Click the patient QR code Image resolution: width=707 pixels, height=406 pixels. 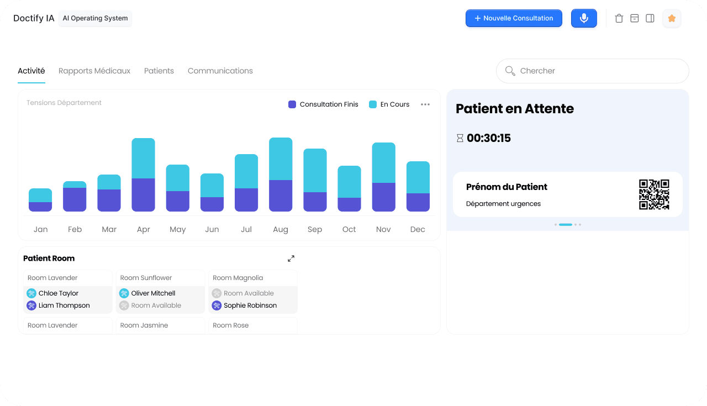pyautogui.click(x=654, y=194)
